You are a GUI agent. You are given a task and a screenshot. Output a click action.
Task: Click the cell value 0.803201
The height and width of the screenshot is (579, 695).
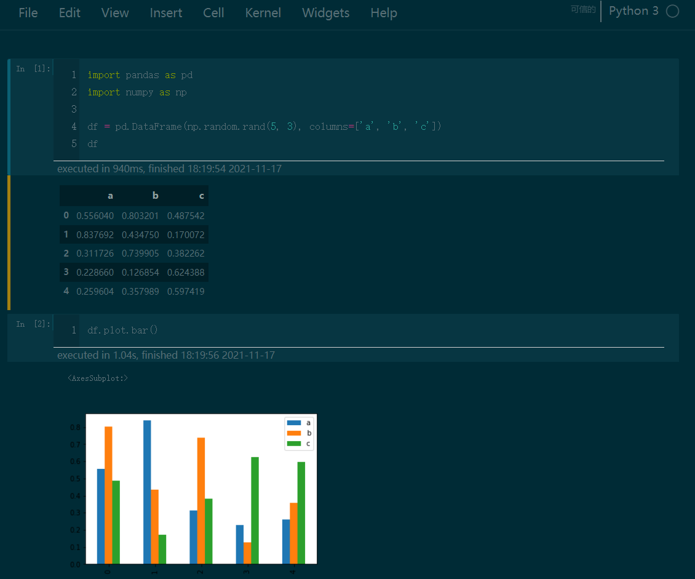140,216
